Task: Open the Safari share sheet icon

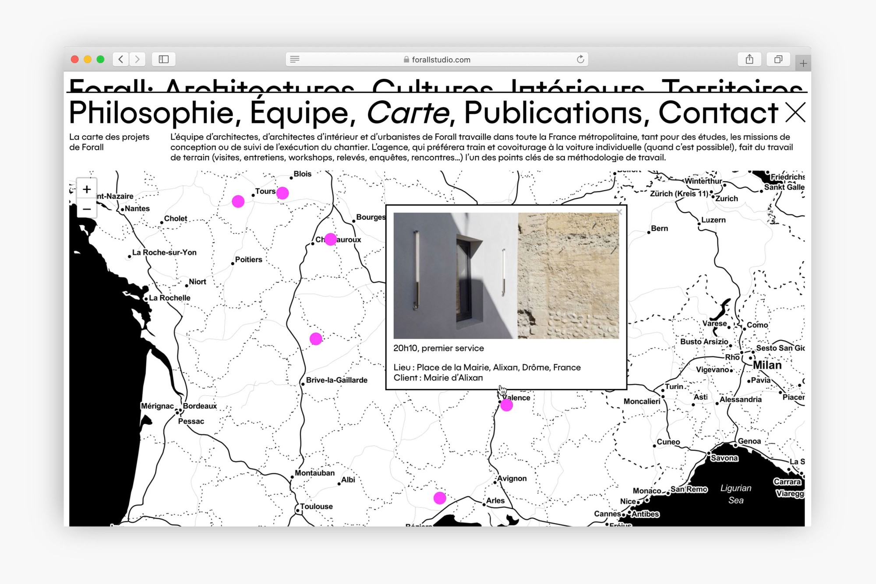Action: pos(749,59)
